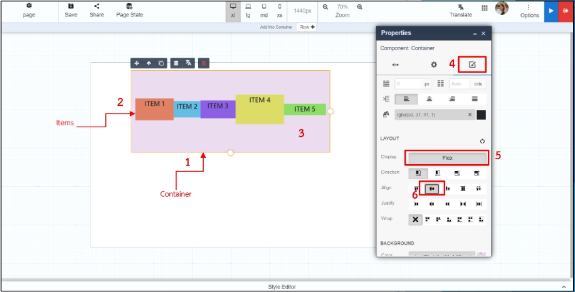The image size is (575, 292).
Task: Set Align to center
Action: [x=432, y=189]
